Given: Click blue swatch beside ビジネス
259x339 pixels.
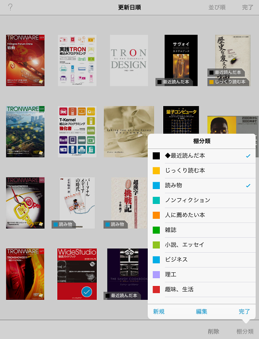Looking at the screenshot, I should pos(156,259).
